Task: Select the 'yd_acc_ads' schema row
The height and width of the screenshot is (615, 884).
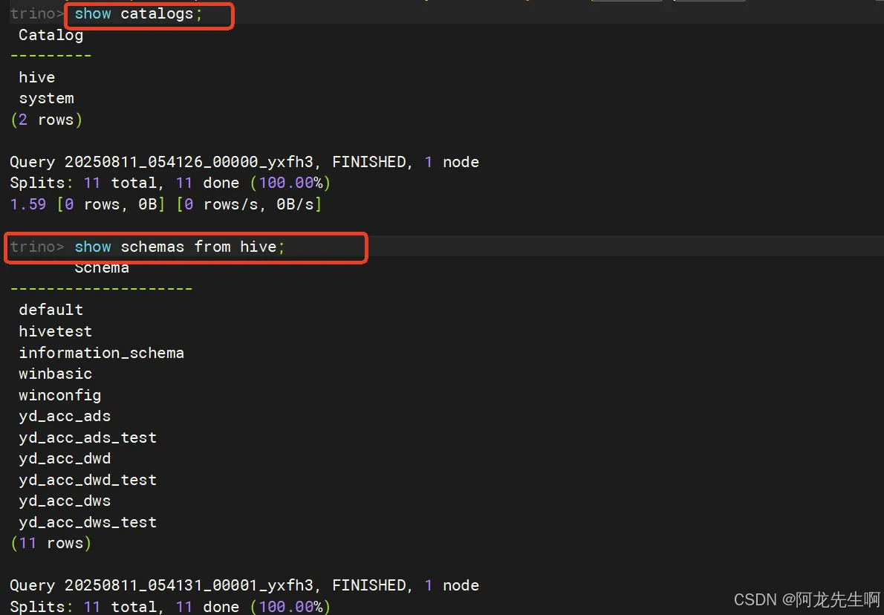Action: (x=65, y=417)
